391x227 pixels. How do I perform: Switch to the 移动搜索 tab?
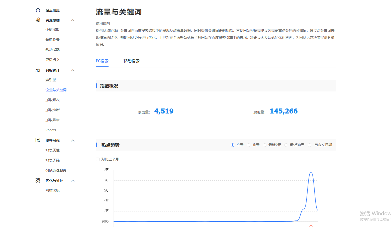pos(132,61)
